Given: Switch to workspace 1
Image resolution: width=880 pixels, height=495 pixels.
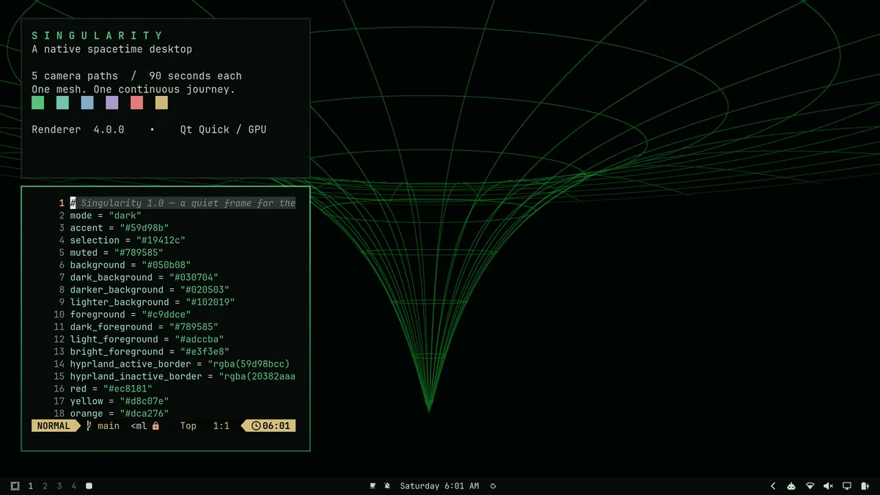Looking at the screenshot, I should pyautogui.click(x=30, y=486).
